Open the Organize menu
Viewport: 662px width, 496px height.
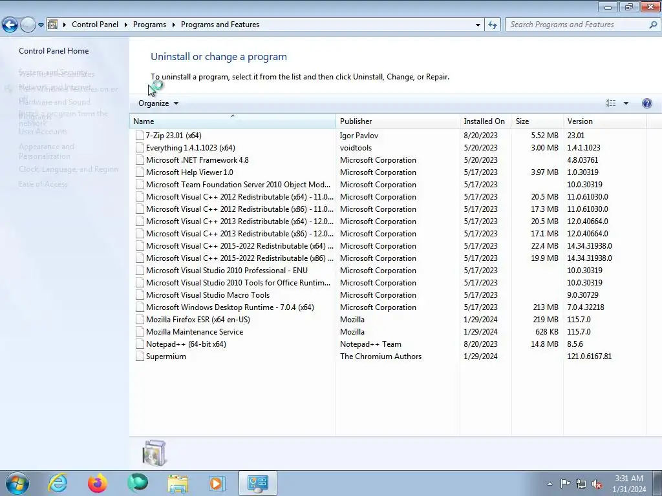(x=158, y=103)
